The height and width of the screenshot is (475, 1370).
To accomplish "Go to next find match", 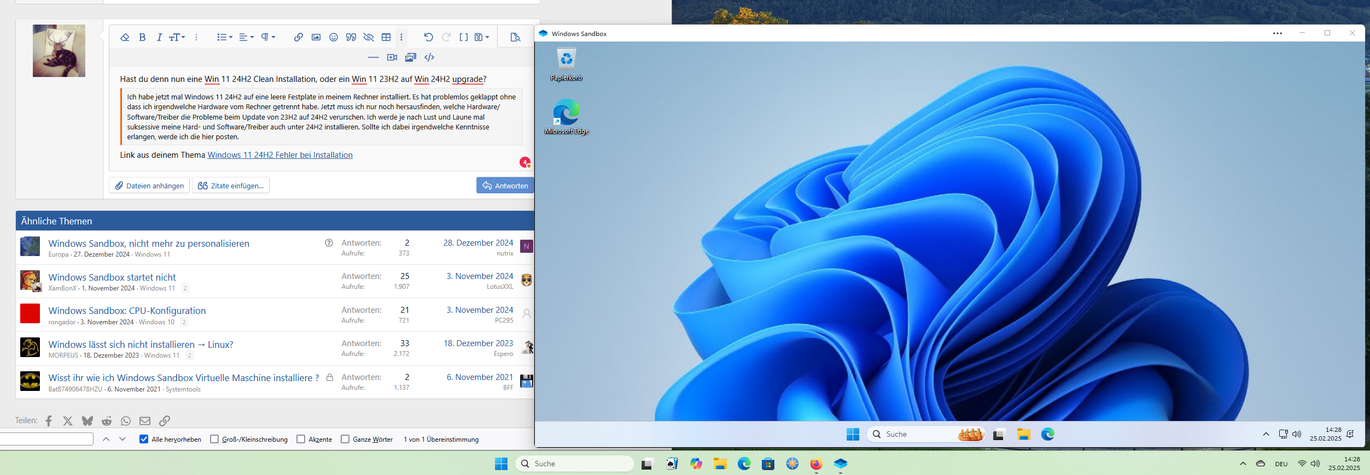I will point(123,439).
